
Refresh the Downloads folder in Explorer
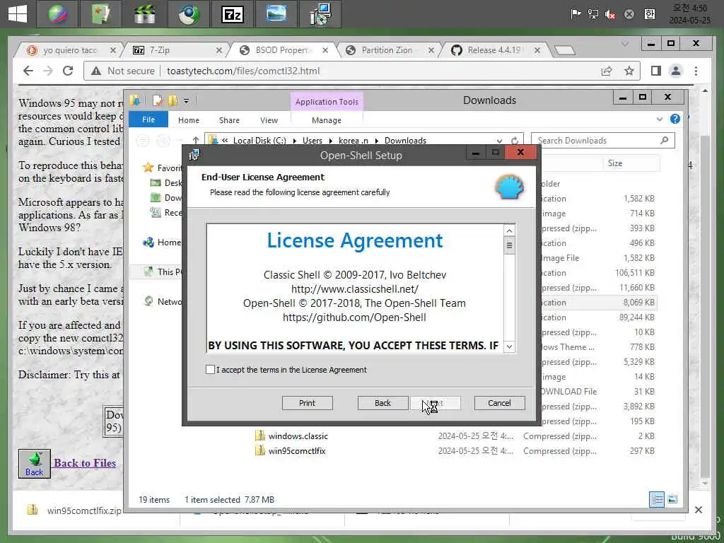(x=515, y=141)
